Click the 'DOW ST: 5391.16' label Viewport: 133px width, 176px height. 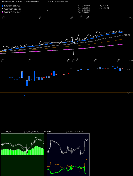click(x=12, y=6)
